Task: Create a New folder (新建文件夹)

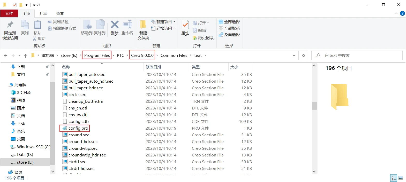Action: coord(143,30)
